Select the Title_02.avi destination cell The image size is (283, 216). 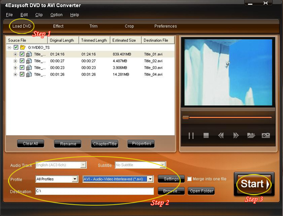pos(153,61)
